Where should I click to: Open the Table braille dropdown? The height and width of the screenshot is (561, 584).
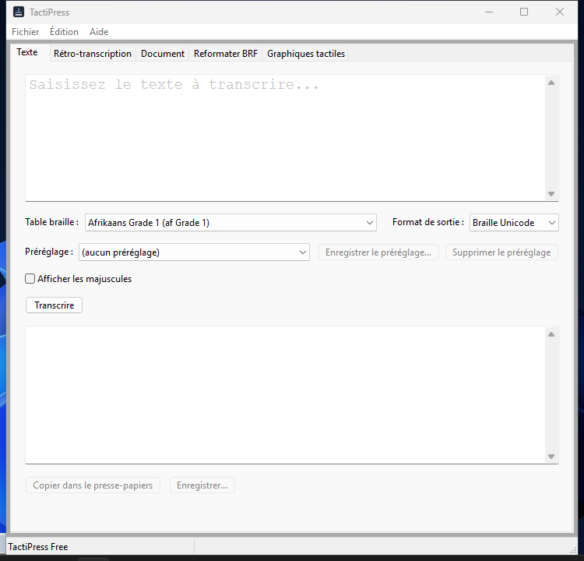[x=230, y=223]
